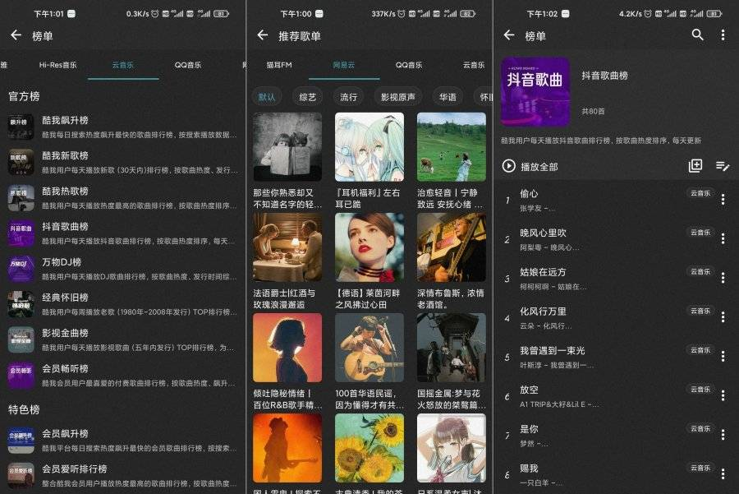
Task: Tap back arrow on 推荐歌单 screen
Action: click(x=263, y=35)
